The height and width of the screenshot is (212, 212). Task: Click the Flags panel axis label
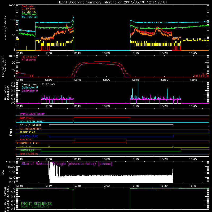[11, 132]
